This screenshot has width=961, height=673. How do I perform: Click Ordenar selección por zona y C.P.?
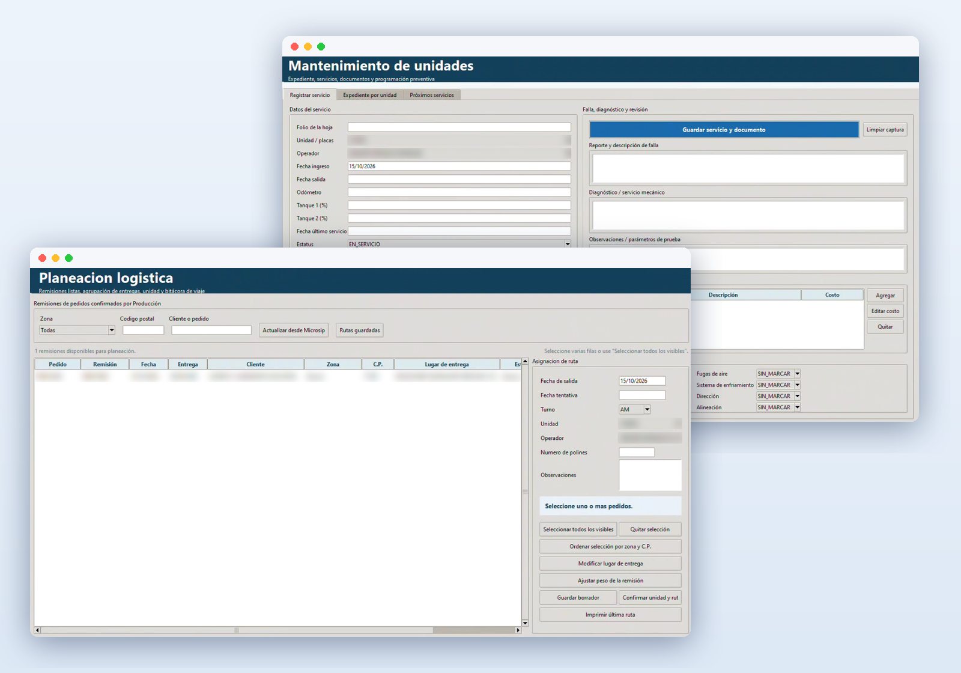[x=610, y=547]
